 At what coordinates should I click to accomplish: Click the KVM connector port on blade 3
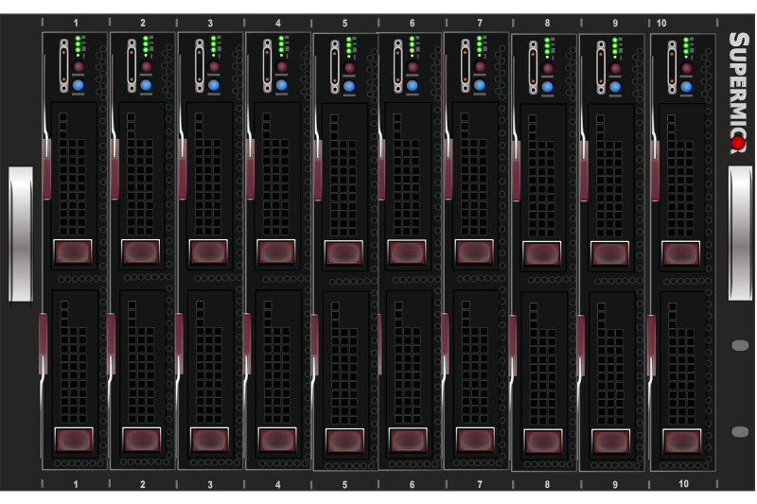pyautogui.click(x=199, y=65)
